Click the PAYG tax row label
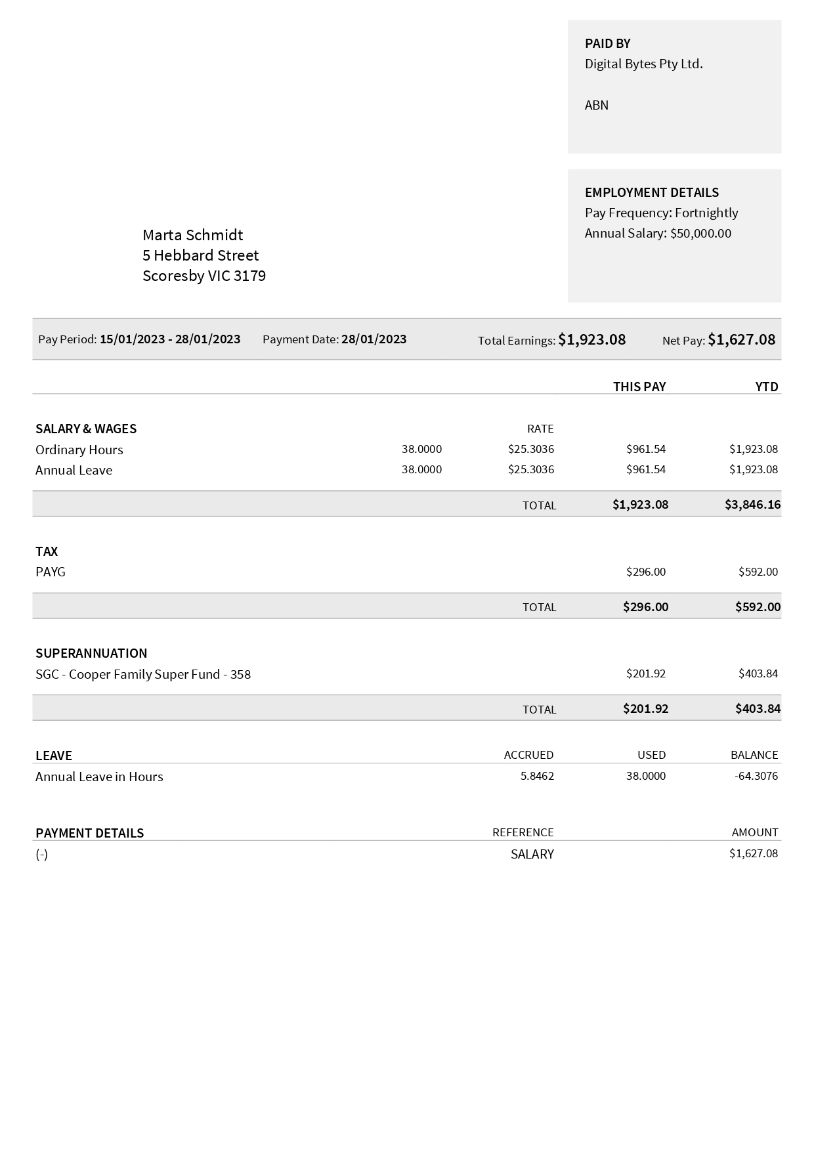 (51, 572)
